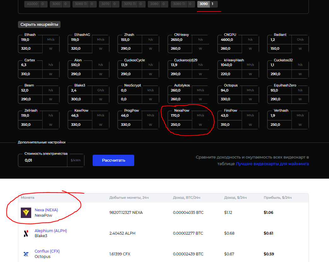Click the Alephium profit value $0.61
329x262 pixels.
tap(268, 233)
